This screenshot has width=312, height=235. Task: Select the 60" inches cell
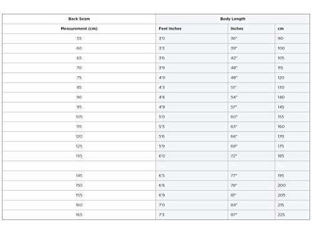[251, 117]
